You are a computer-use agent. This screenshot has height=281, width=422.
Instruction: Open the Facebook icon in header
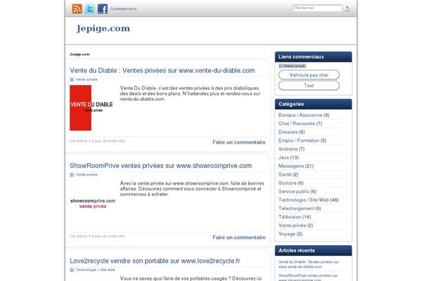tap(103, 9)
